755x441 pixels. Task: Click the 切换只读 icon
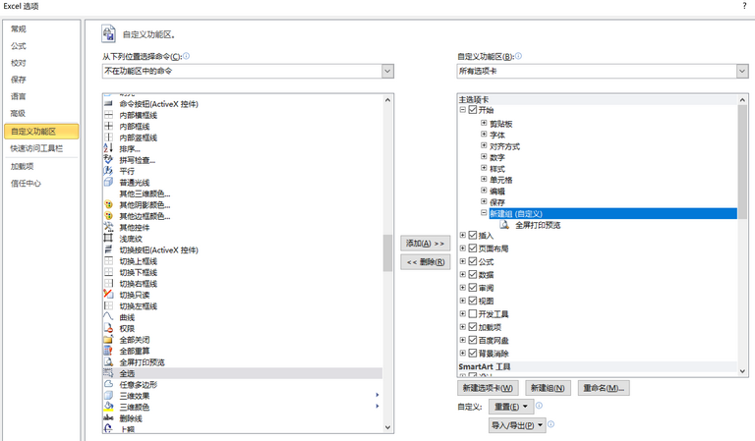point(108,295)
